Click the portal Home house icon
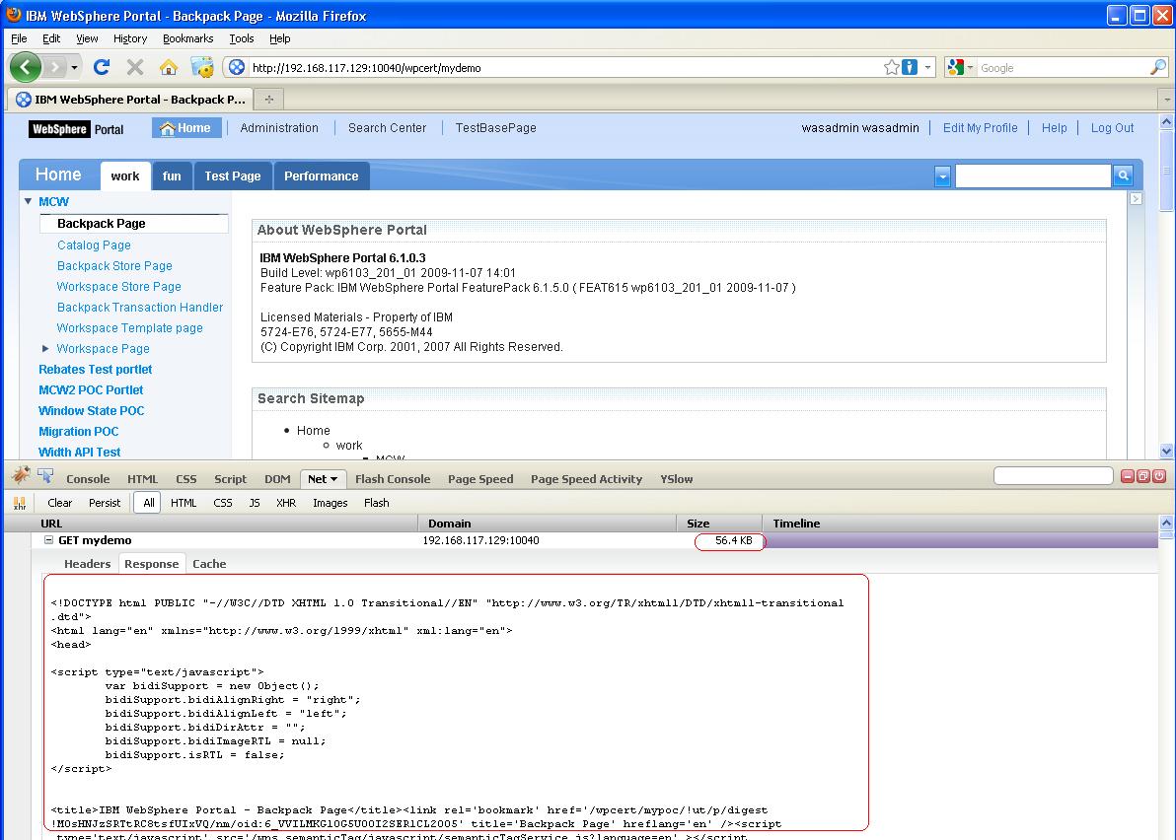The width and height of the screenshot is (1176, 840). (x=168, y=128)
